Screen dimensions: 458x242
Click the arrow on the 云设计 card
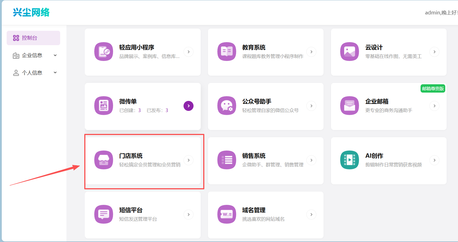(x=434, y=52)
